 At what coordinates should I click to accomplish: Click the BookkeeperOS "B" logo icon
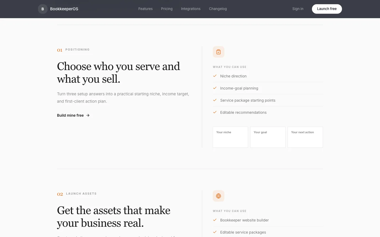[x=43, y=9]
